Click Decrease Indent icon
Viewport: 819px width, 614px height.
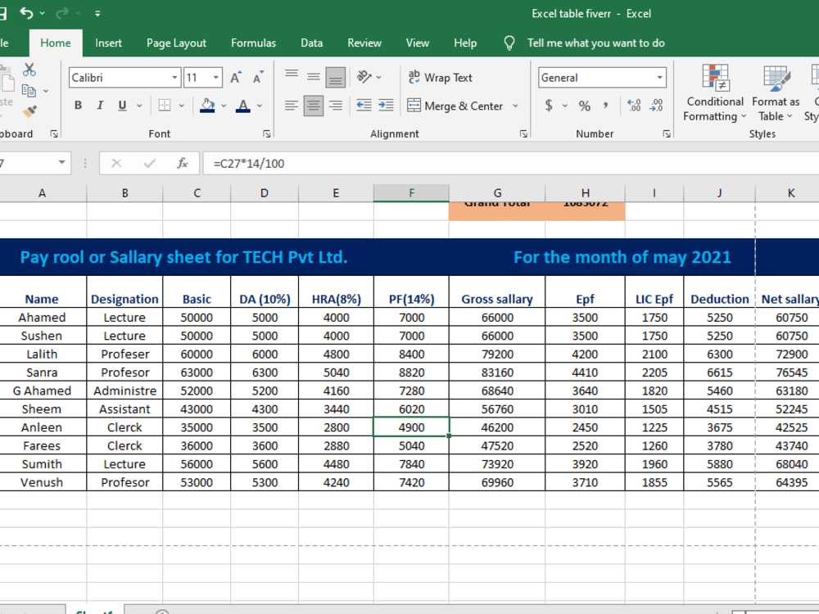[x=364, y=106]
